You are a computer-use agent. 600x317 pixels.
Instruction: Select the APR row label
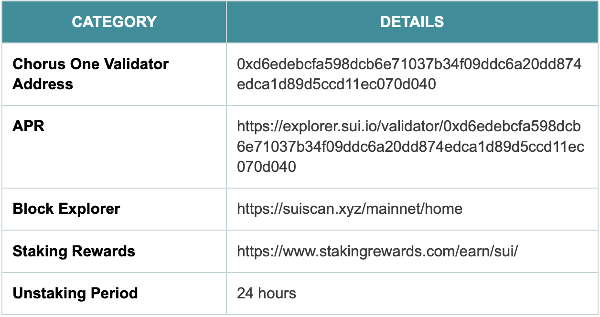tap(29, 127)
